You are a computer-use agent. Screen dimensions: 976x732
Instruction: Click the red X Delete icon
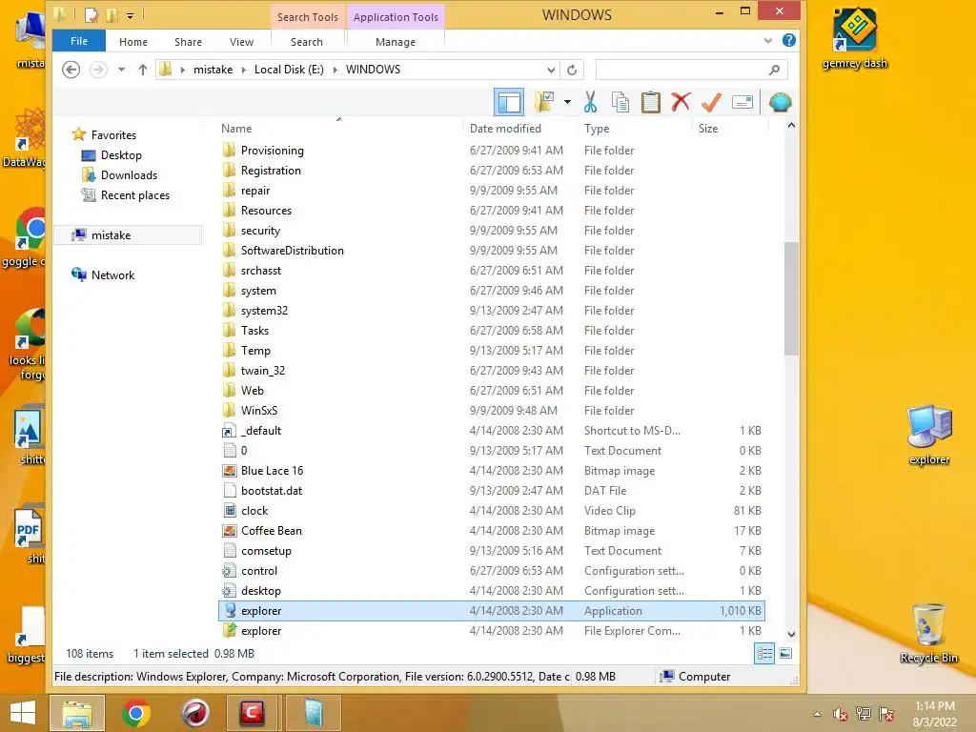681,102
